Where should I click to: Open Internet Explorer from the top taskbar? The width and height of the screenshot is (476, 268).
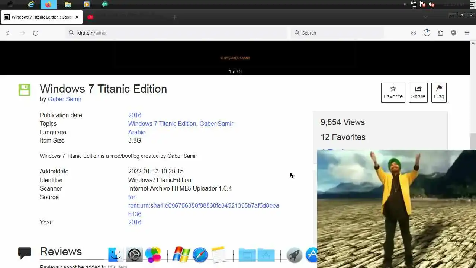[x=31, y=4]
